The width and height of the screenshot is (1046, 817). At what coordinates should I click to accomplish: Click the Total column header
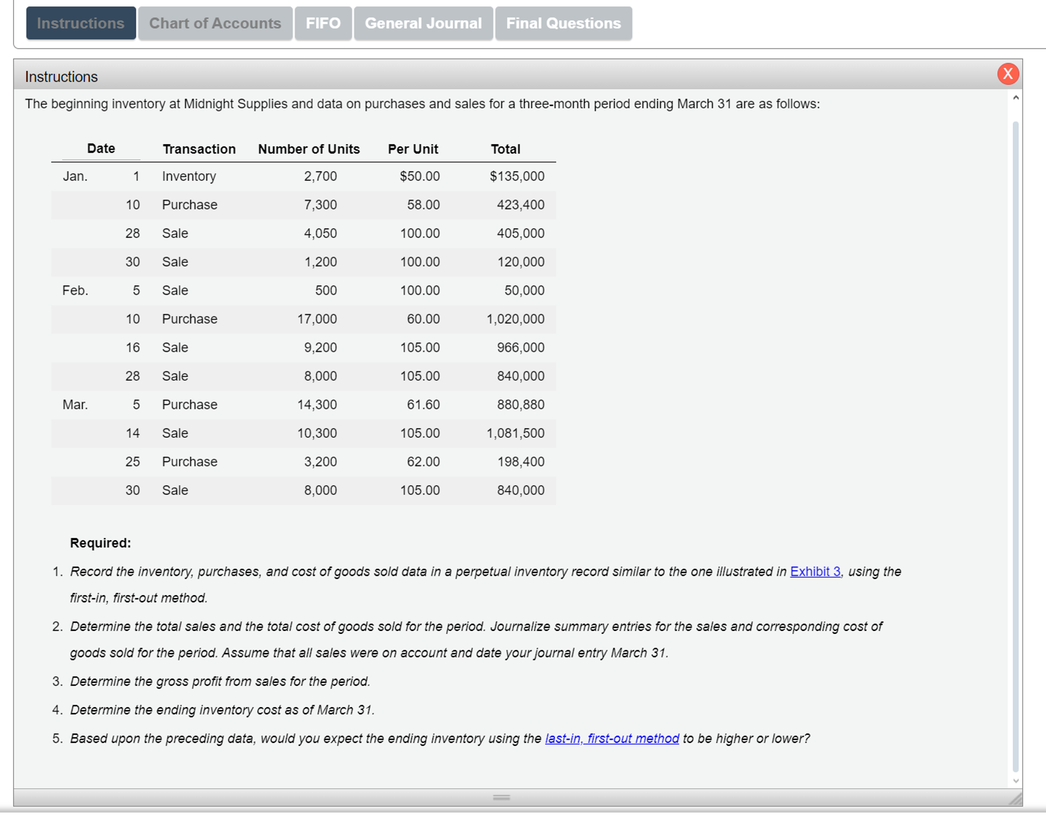tap(505, 149)
